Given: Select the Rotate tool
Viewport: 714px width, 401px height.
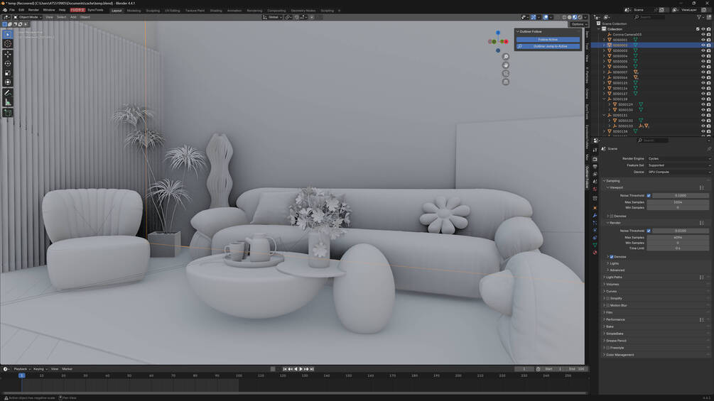Looking at the screenshot, I should pos(8,64).
